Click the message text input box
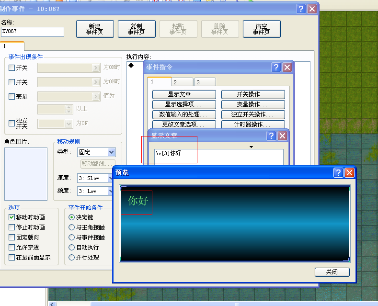The width and height of the screenshot is (378, 306). pyautogui.click(x=219, y=157)
